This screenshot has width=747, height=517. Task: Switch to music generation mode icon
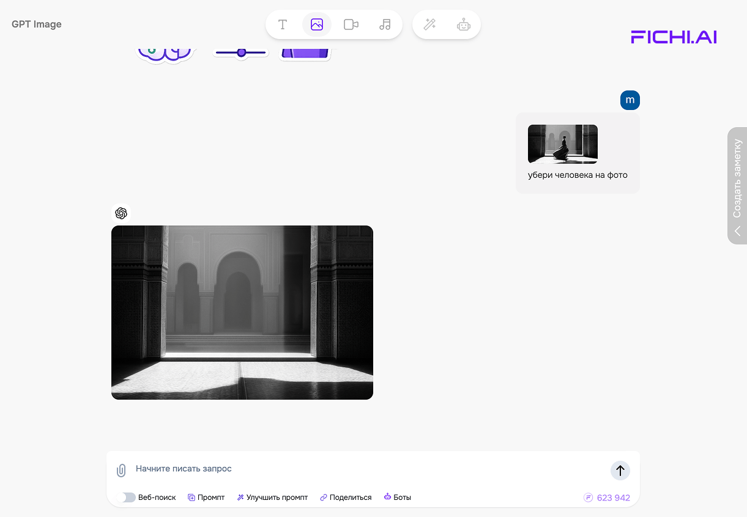[x=385, y=24]
